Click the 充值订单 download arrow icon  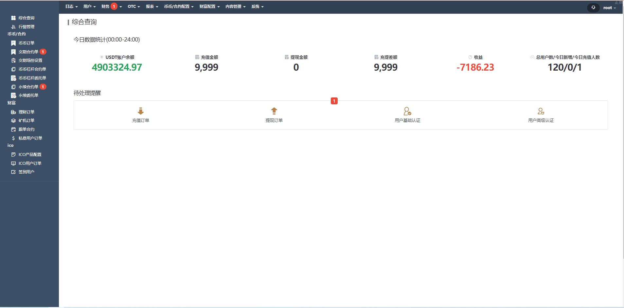(x=141, y=111)
